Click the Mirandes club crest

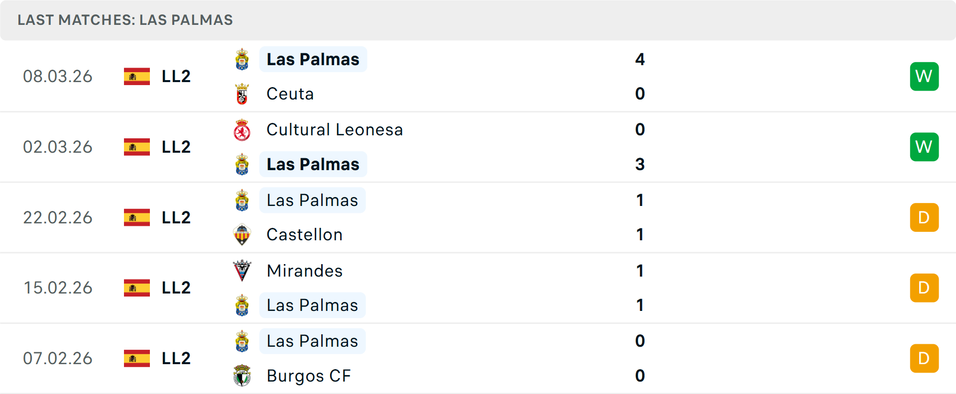click(x=242, y=271)
